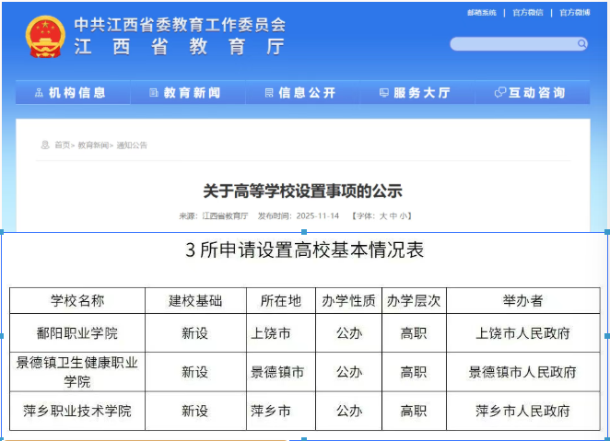
Task: Click the monitor icon beside 服务大厅
Action: click(384, 93)
